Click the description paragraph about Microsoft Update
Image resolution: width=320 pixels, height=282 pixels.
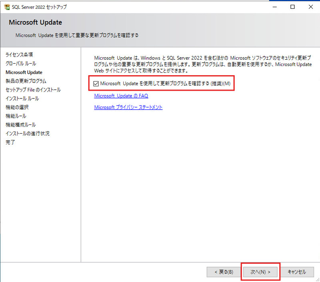click(203, 64)
